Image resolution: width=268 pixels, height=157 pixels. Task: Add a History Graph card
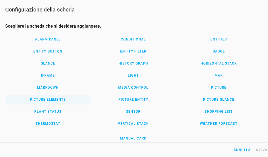[x=133, y=63]
